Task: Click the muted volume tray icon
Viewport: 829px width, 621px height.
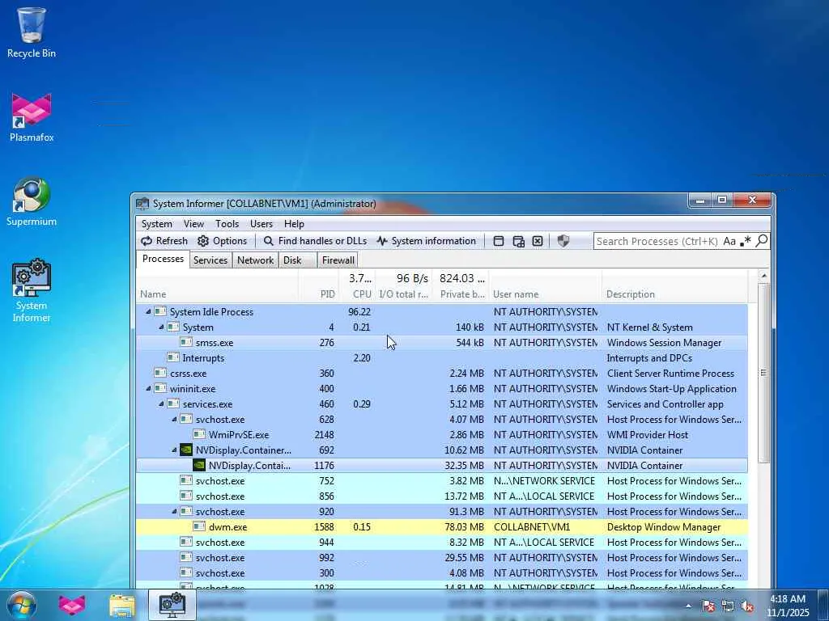Action: click(x=747, y=606)
